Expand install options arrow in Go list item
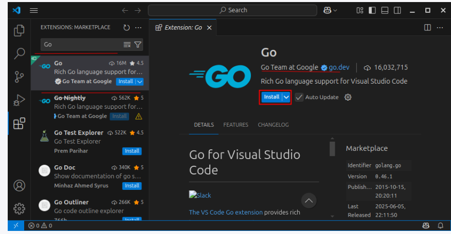Image resolution: width=451 pixels, height=234 pixels. tap(140, 82)
